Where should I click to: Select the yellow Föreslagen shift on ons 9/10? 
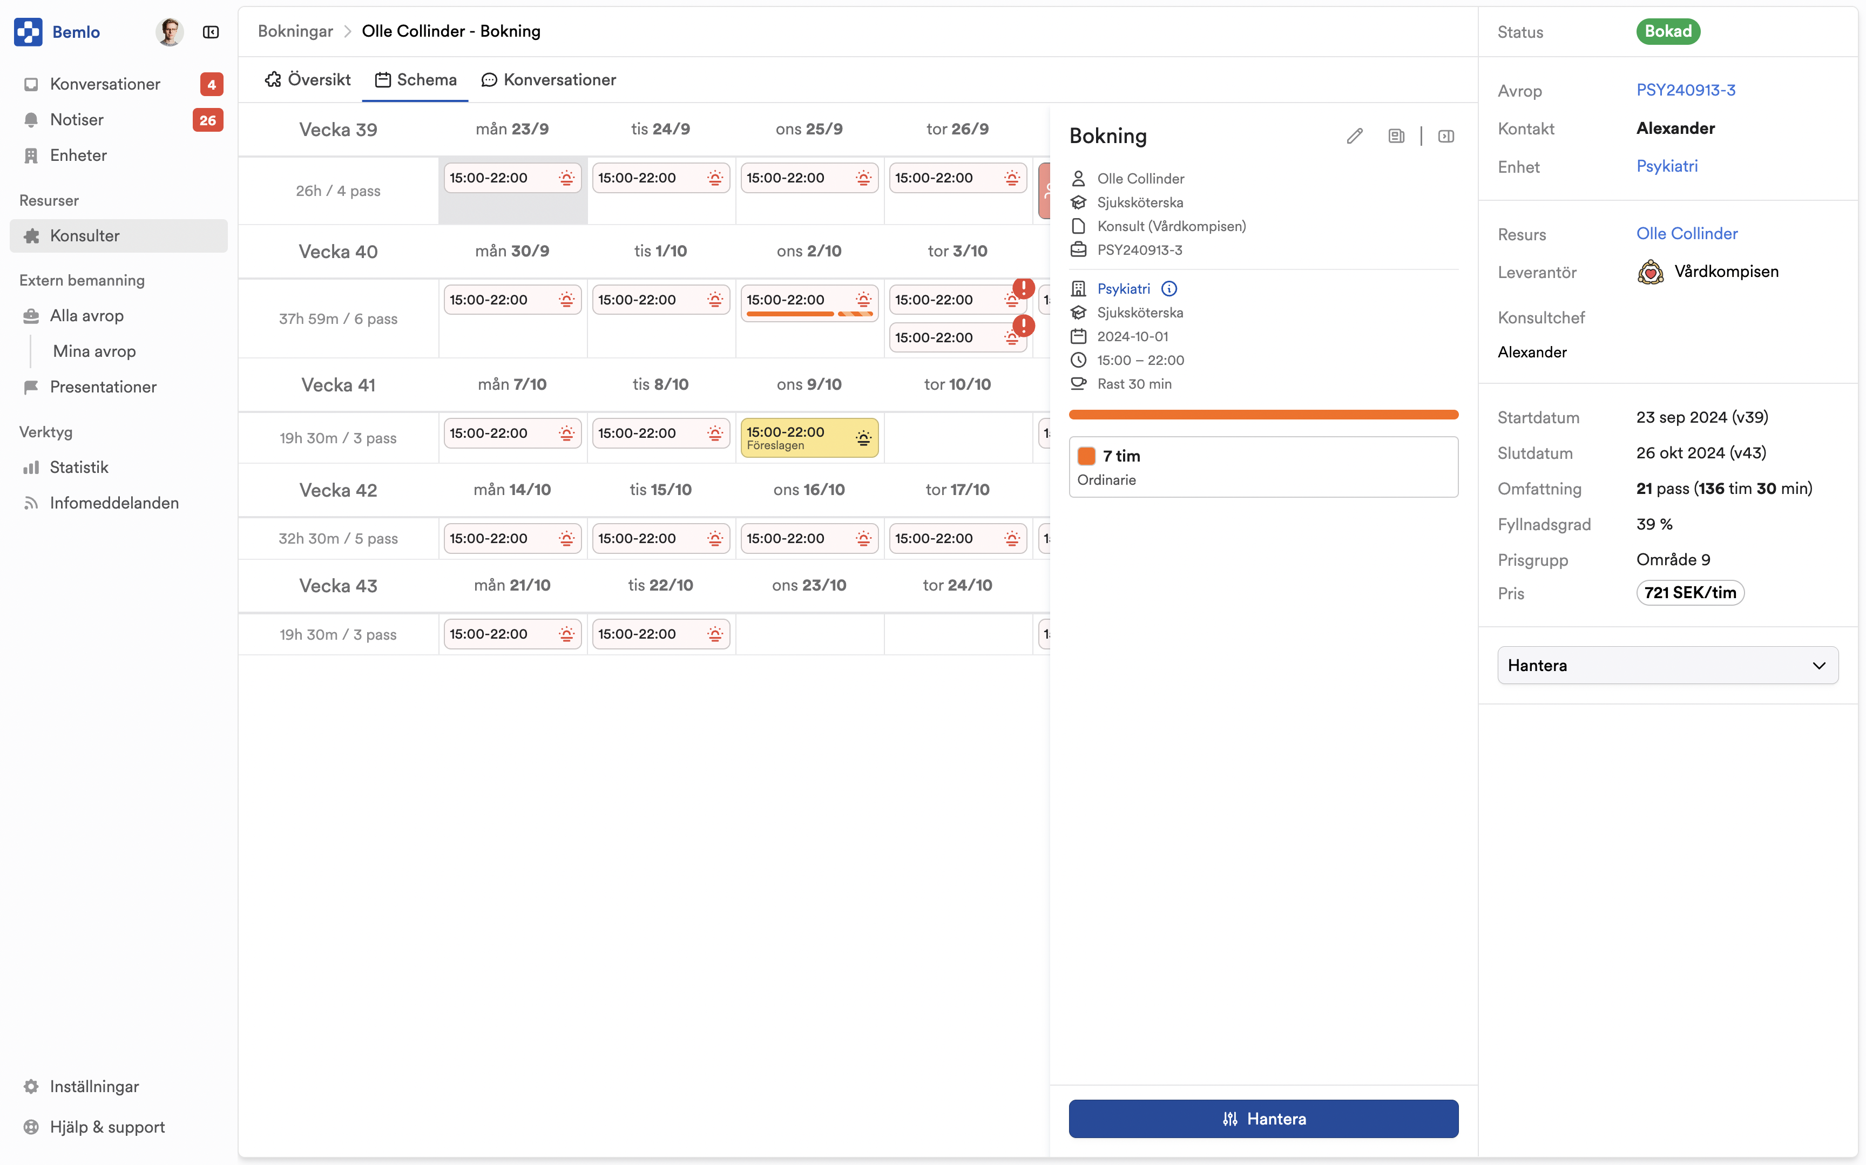point(809,438)
